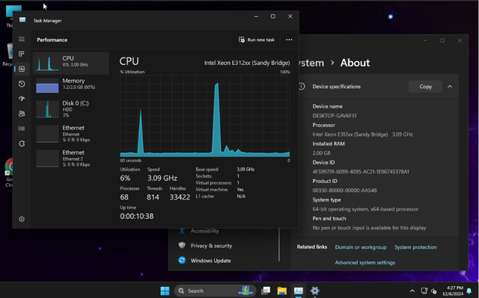Select the Disk 0 (C:) performance entry
479x298 pixels.
pyautogui.click(x=71, y=109)
